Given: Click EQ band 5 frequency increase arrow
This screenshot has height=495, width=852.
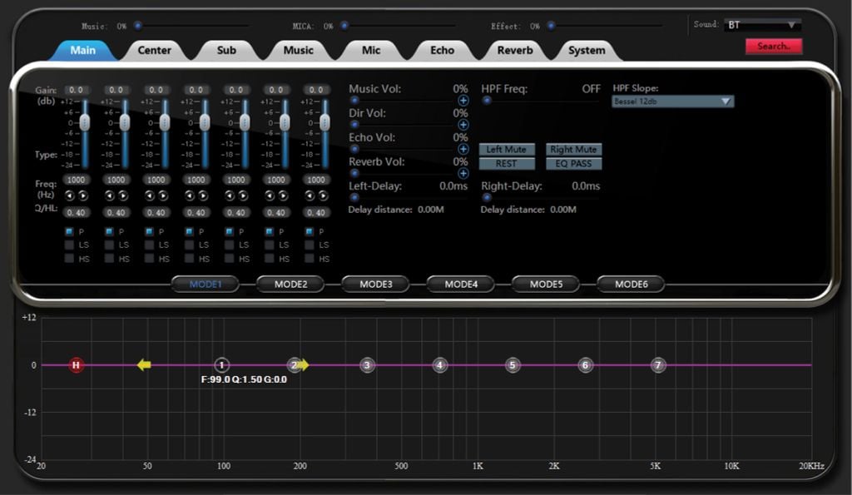Looking at the screenshot, I should pyautogui.click(x=243, y=196).
